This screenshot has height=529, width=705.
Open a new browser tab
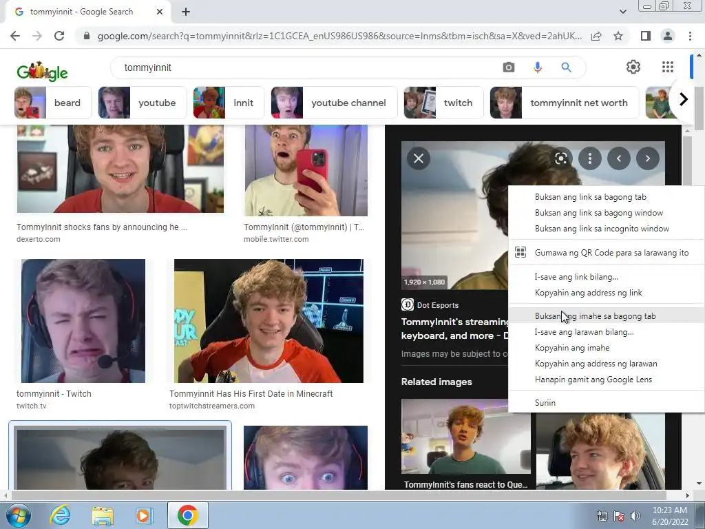point(186,12)
